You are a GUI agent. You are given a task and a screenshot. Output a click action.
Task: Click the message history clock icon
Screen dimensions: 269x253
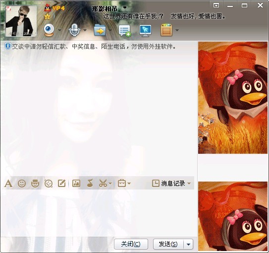click(156, 184)
